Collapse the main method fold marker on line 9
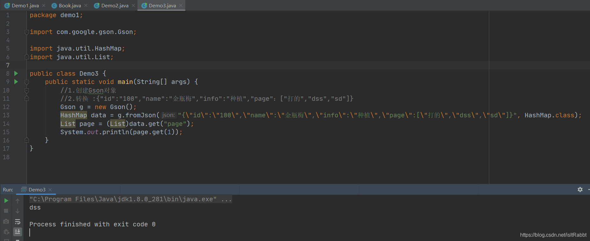The image size is (590, 241). (x=27, y=82)
